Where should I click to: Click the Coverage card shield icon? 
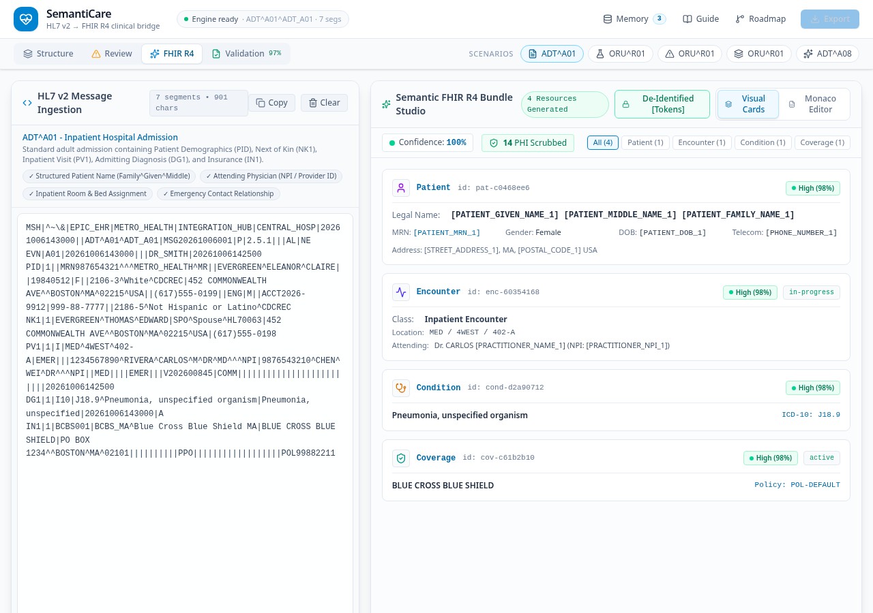pyautogui.click(x=401, y=458)
